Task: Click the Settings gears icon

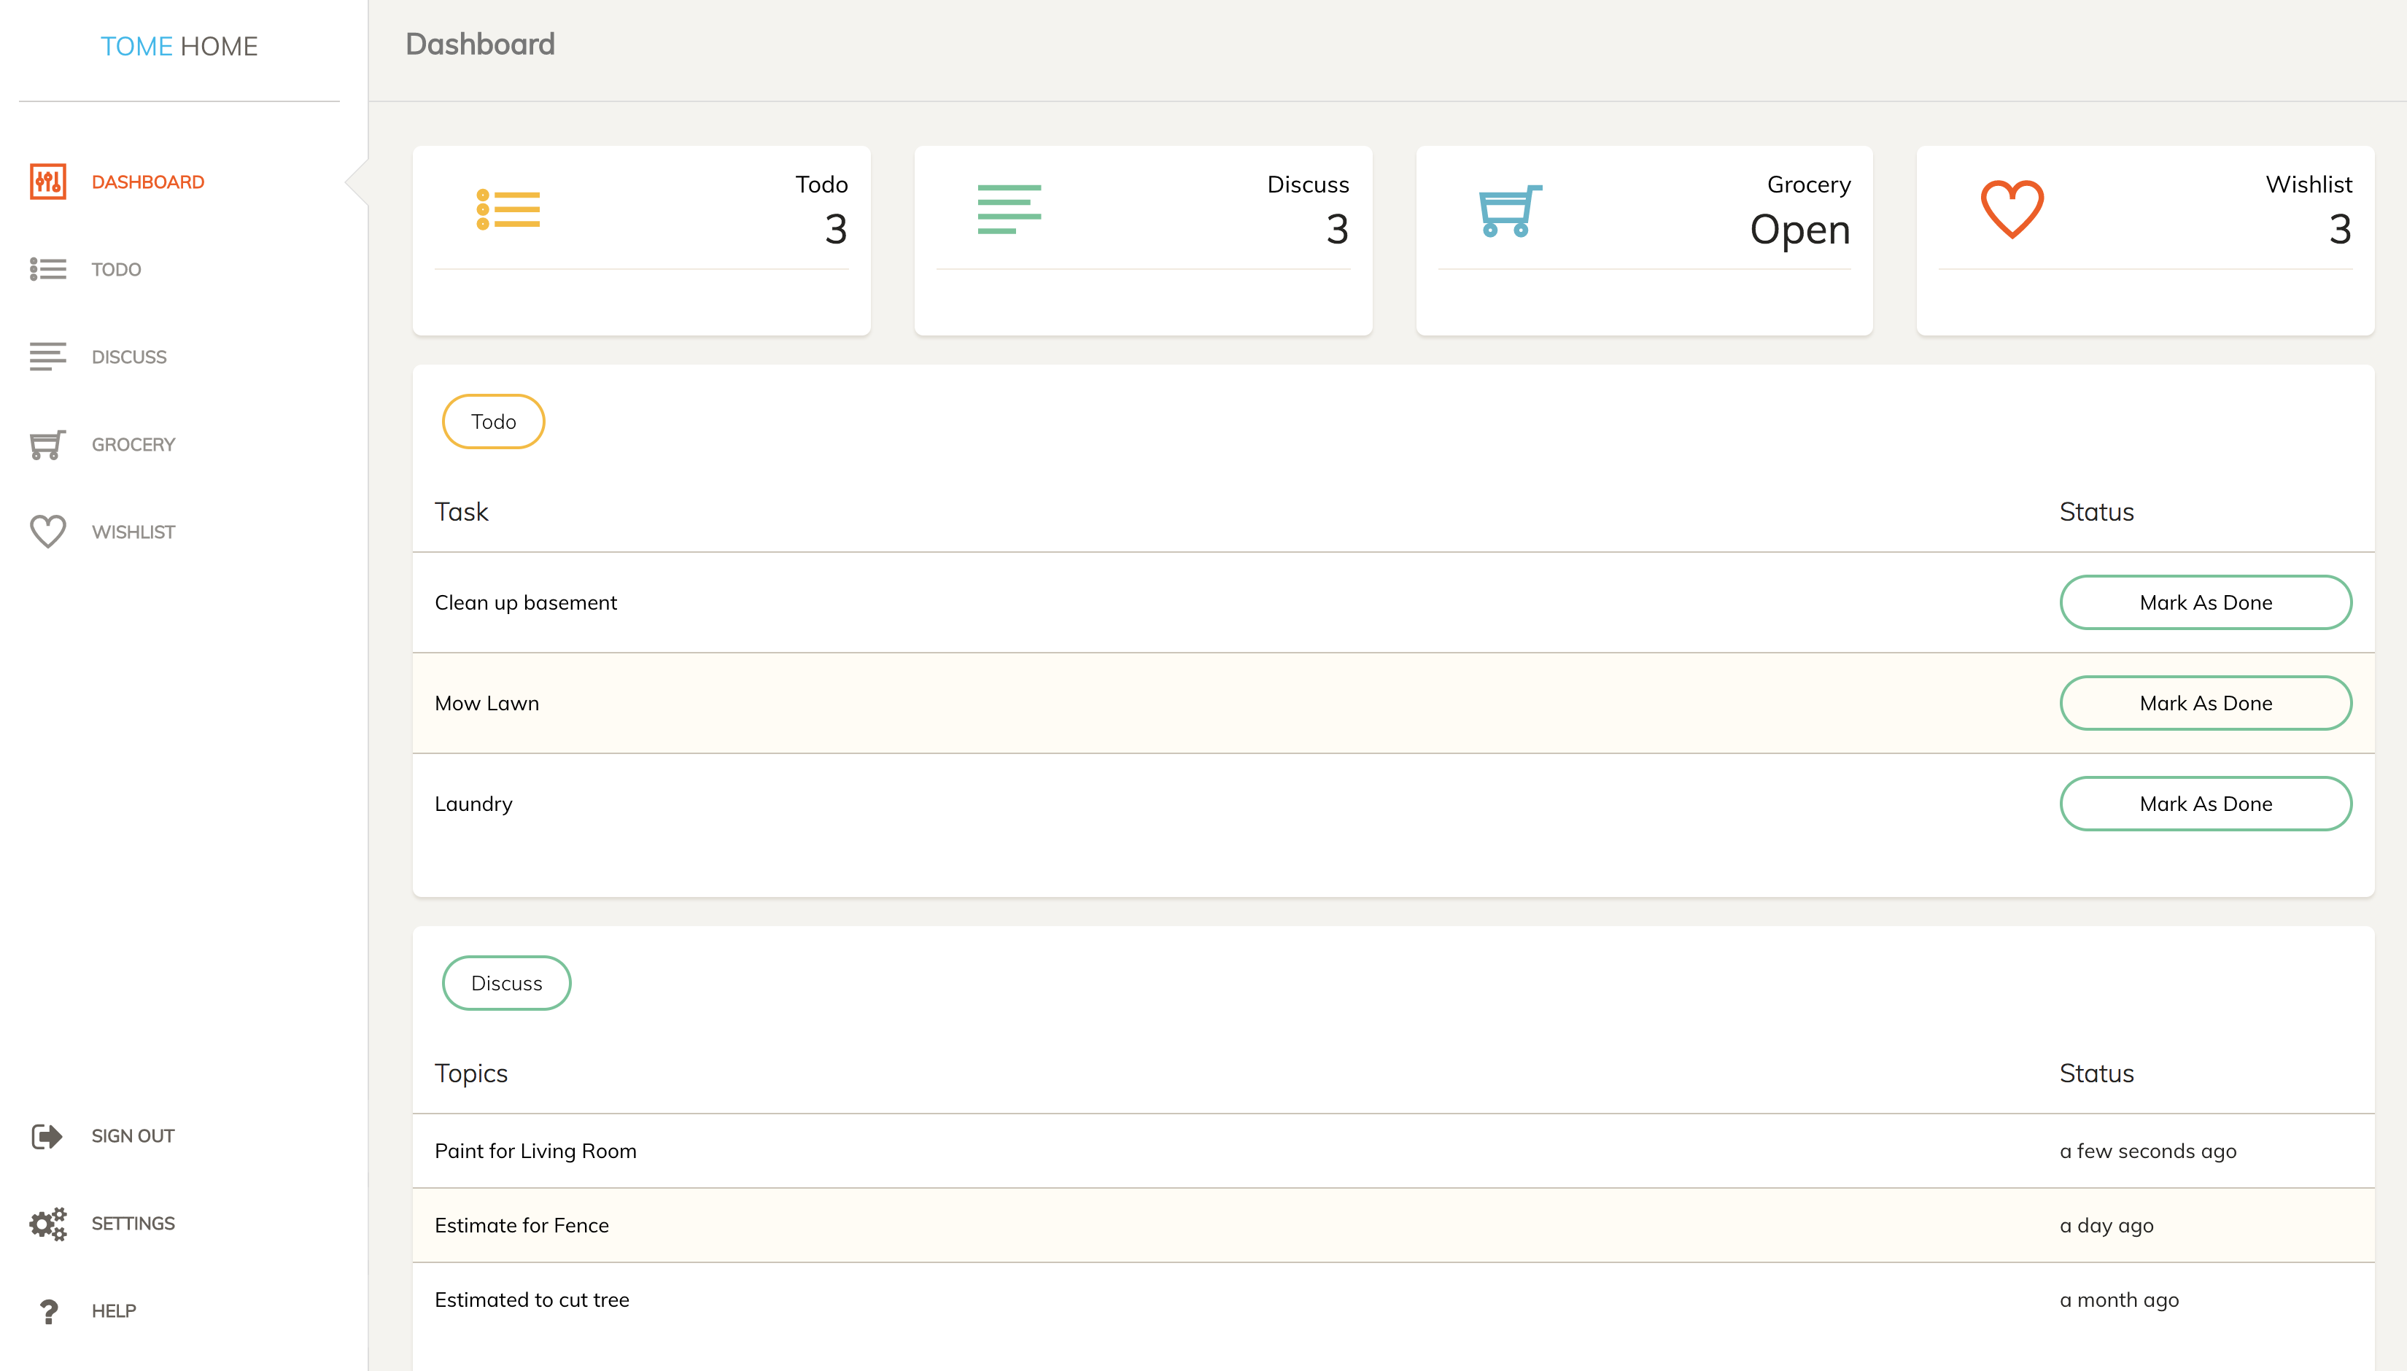Action: pyautogui.click(x=47, y=1223)
